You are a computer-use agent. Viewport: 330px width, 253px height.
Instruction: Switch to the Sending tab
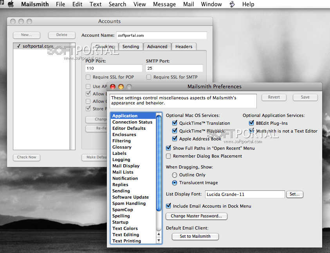pyautogui.click(x=131, y=47)
